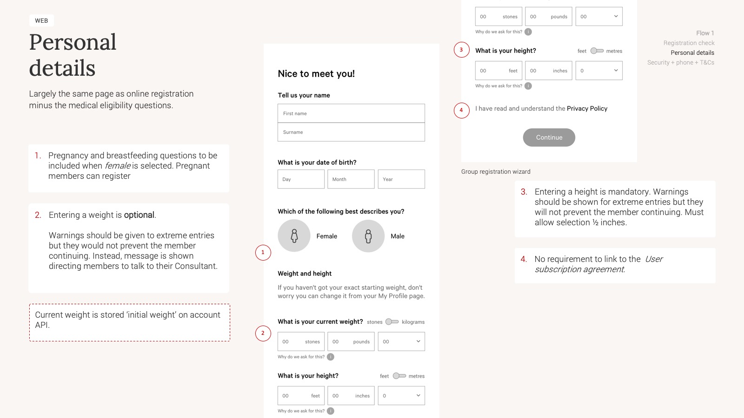Click info icon under current weight fields

point(331,357)
